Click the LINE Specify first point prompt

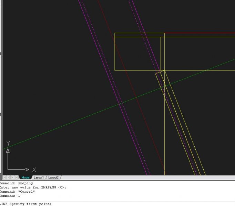click(x=26, y=204)
